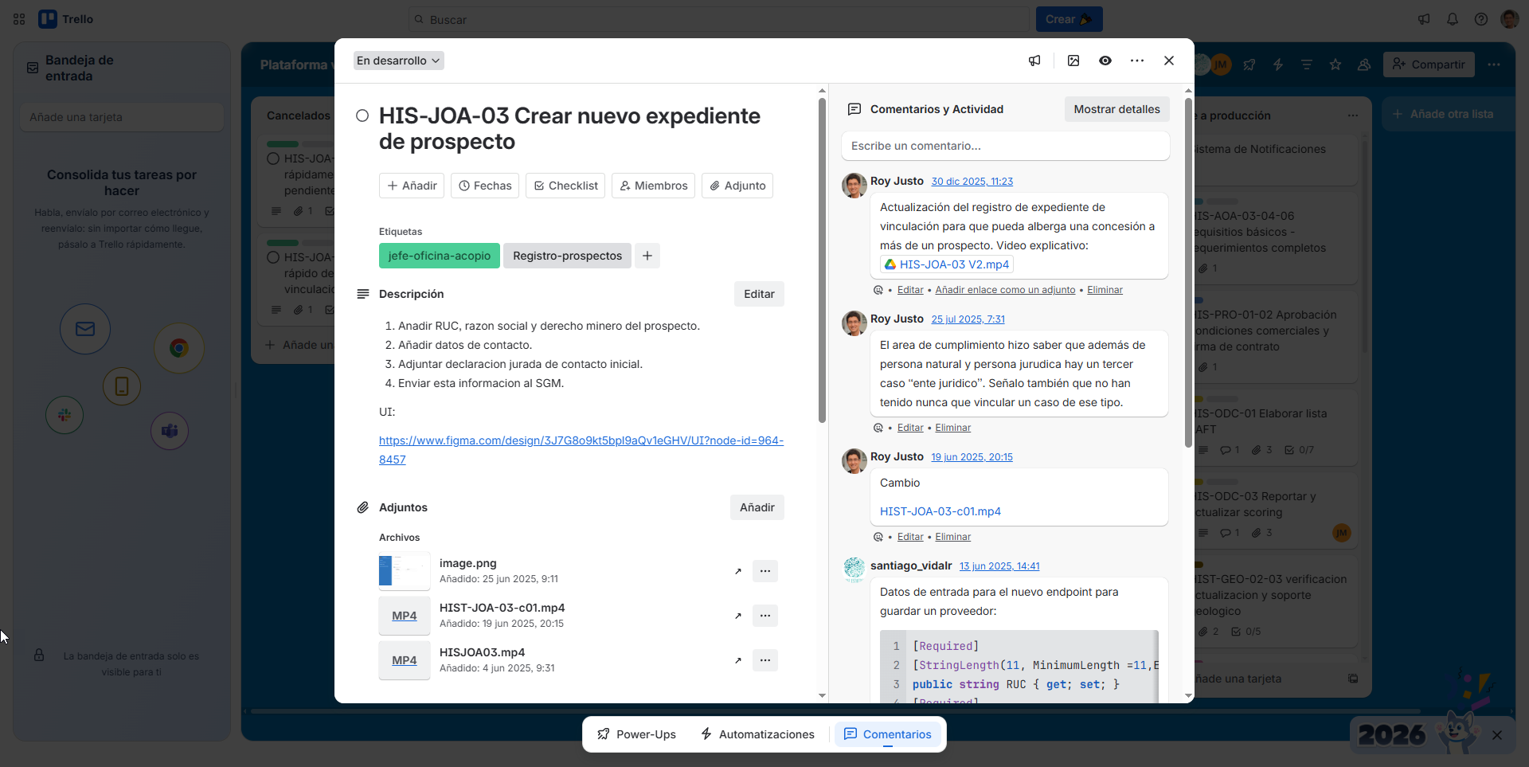Image resolution: width=1529 pixels, height=767 pixels.
Task: Open the card cover image icon
Action: click(1073, 61)
